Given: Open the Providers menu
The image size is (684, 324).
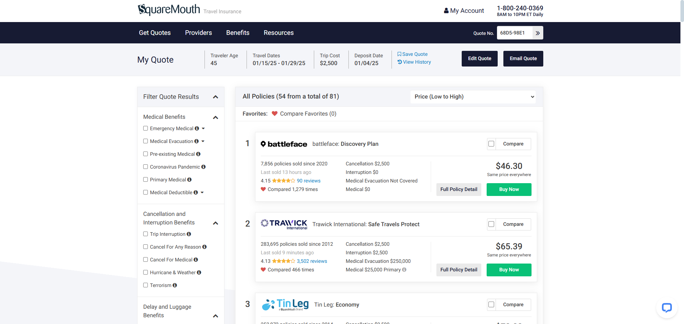Looking at the screenshot, I should click(x=198, y=33).
